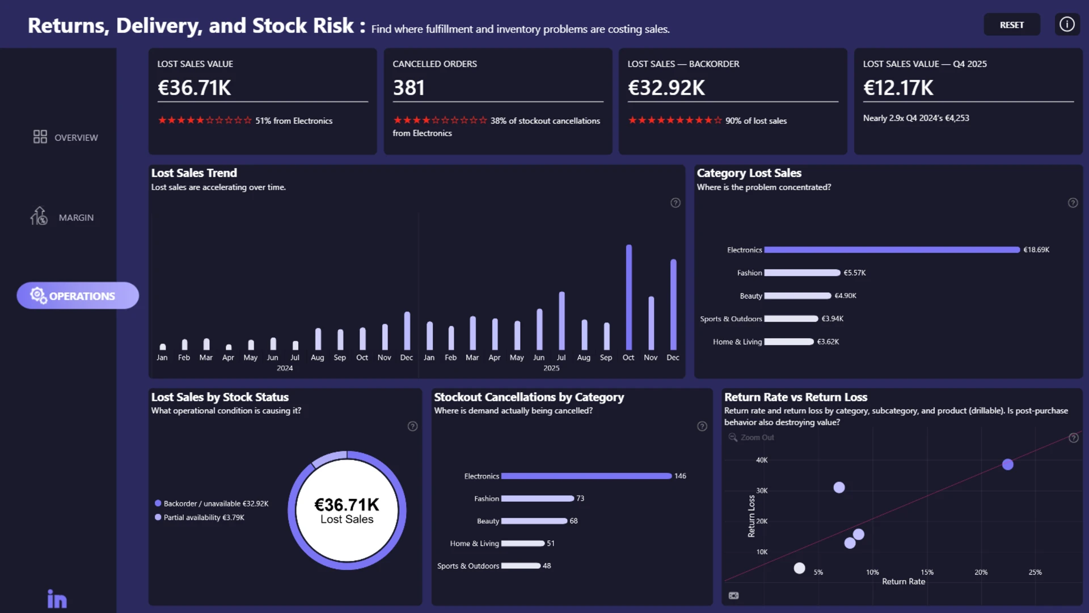The height and width of the screenshot is (613, 1089).
Task: Click the €12.17K Q4 2025 value
Action: point(898,88)
